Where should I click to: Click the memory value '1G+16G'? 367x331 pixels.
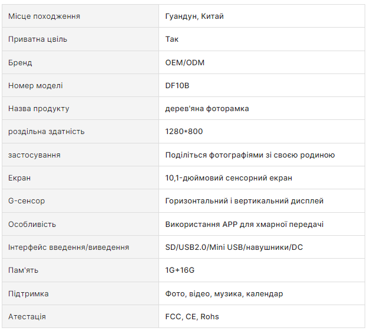tap(180, 270)
